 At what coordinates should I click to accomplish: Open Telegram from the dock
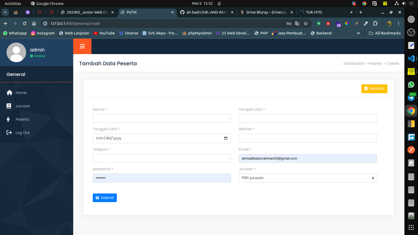(x=411, y=98)
